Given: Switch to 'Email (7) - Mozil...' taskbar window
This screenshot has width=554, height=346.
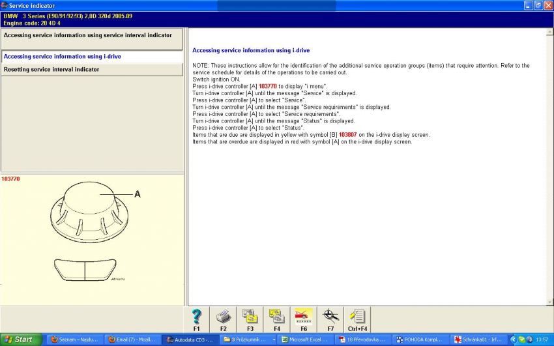Looking at the screenshot, I should [x=133, y=339].
